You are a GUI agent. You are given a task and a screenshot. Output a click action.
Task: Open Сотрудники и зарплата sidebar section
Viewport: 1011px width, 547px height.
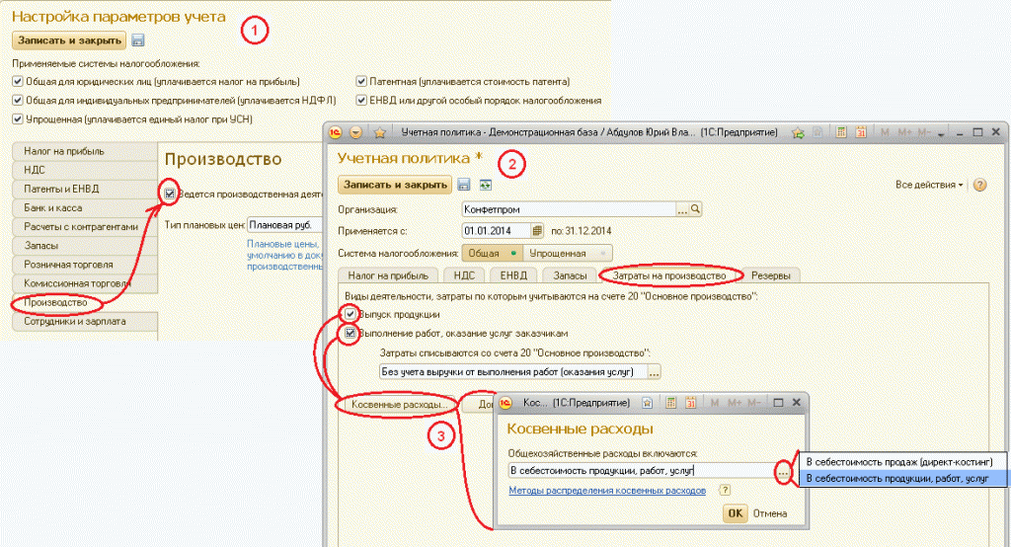coord(85,321)
